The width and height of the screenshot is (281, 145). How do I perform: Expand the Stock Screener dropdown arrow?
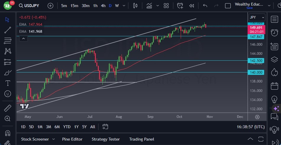(x=54, y=139)
